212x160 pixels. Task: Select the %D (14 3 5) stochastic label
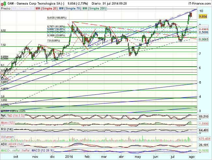(16, 116)
